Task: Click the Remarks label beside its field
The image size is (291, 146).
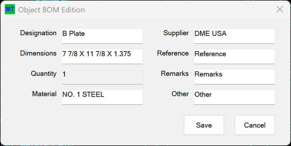Action: (175, 74)
